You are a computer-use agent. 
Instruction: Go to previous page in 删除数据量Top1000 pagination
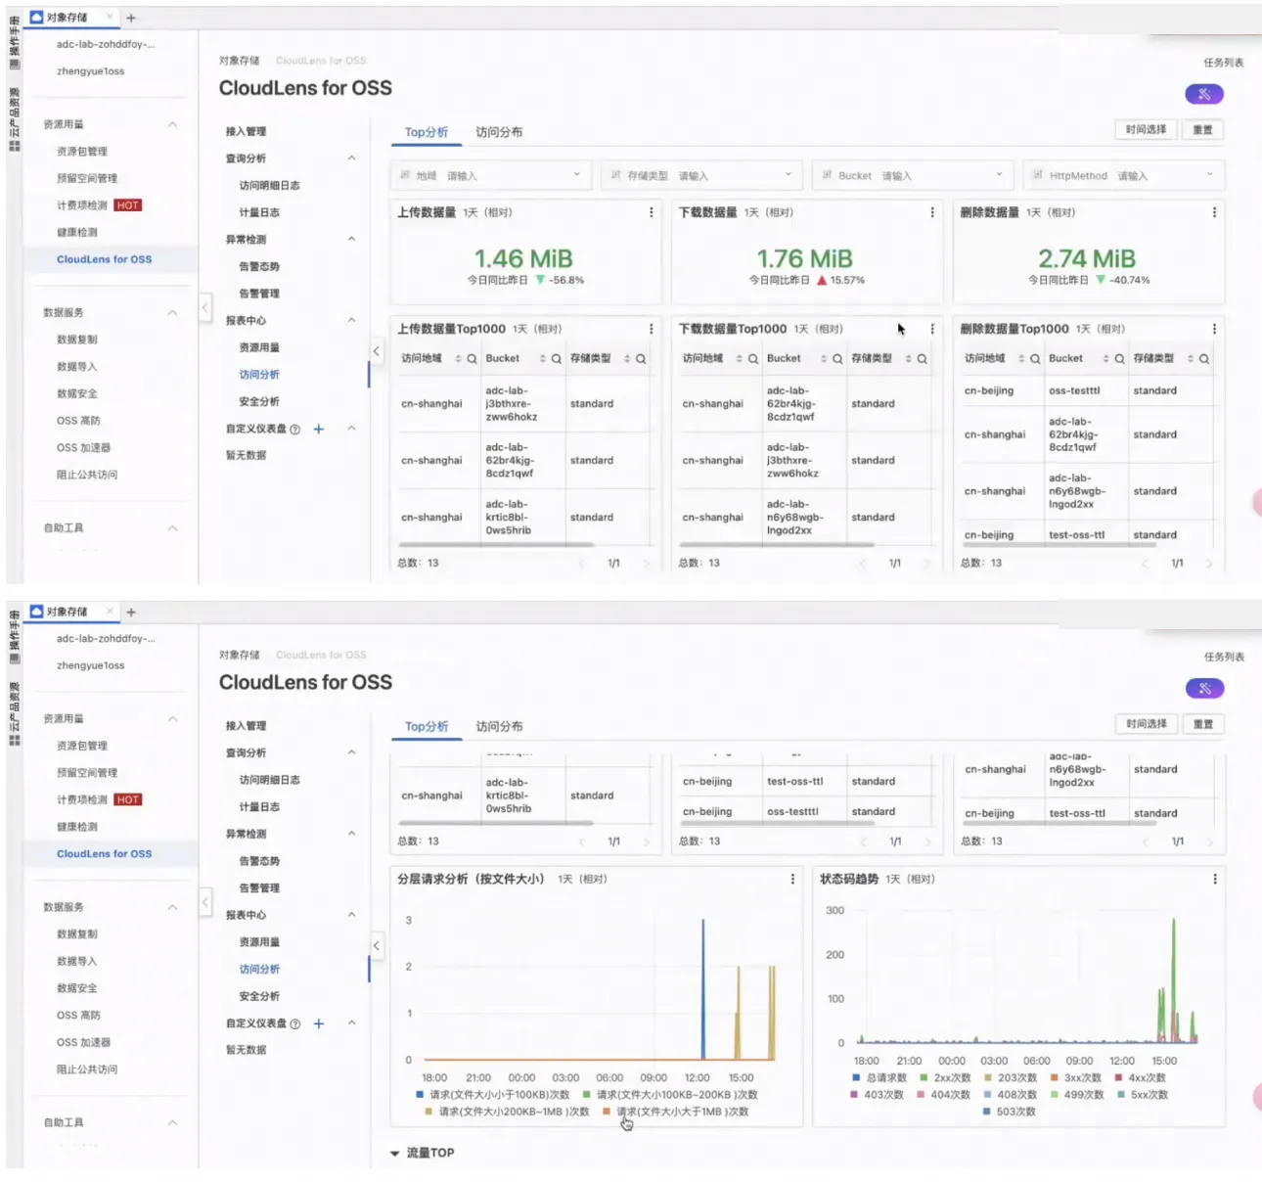(x=1145, y=564)
